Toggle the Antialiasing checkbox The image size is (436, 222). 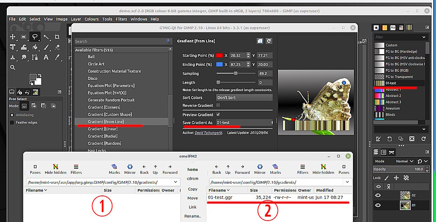pyautogui.click(x=12, y=115)
